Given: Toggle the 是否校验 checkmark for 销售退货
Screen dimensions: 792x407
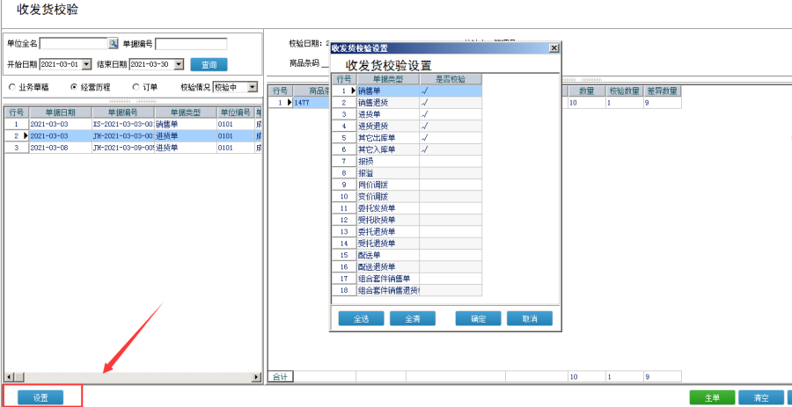Looking at the screenshot, I should [451, 103].
